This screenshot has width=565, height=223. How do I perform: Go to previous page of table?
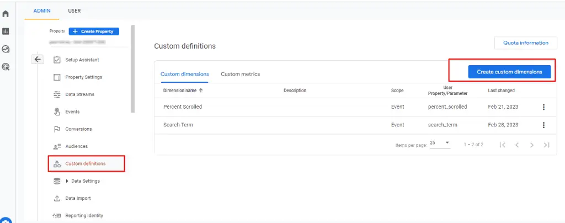[517, 145]
